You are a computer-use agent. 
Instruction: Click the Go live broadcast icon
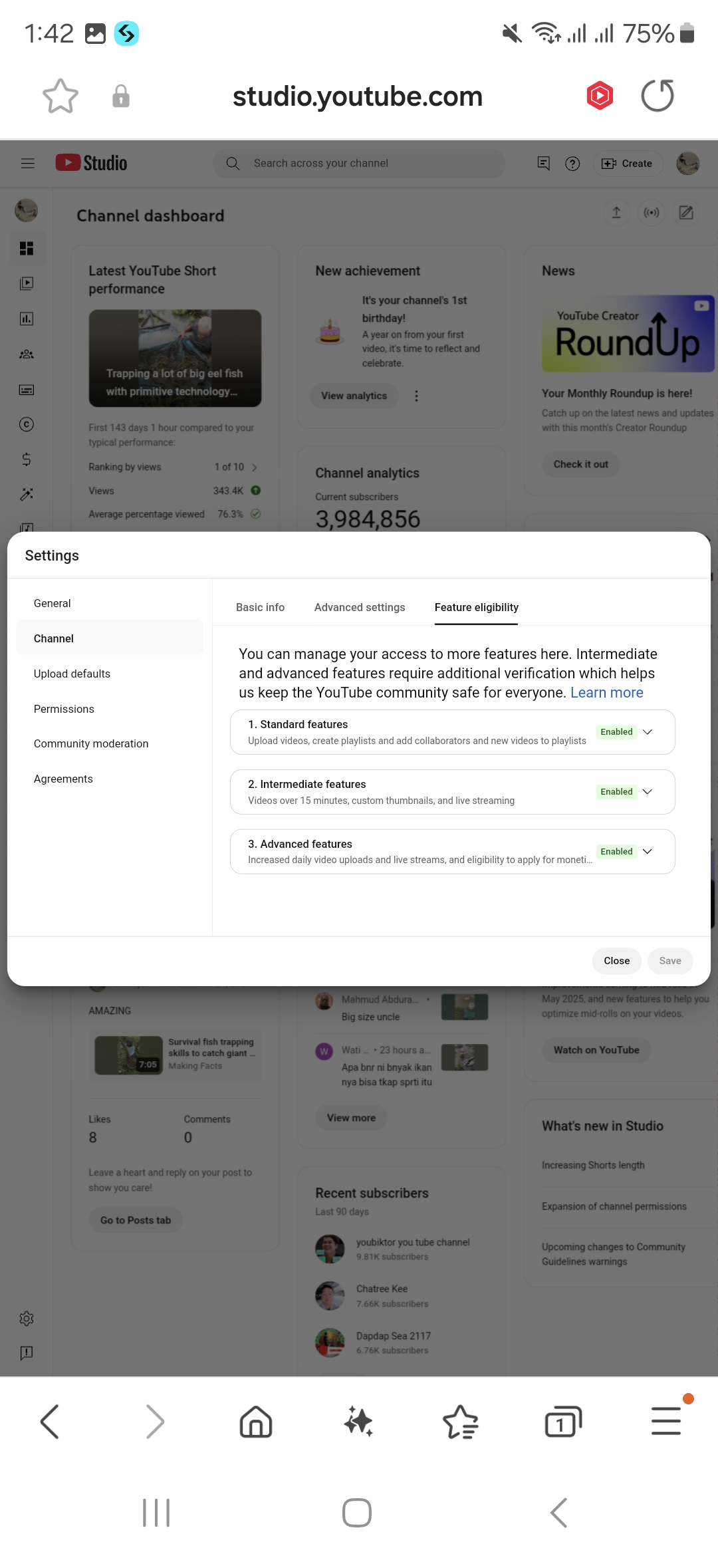point(652,213)
